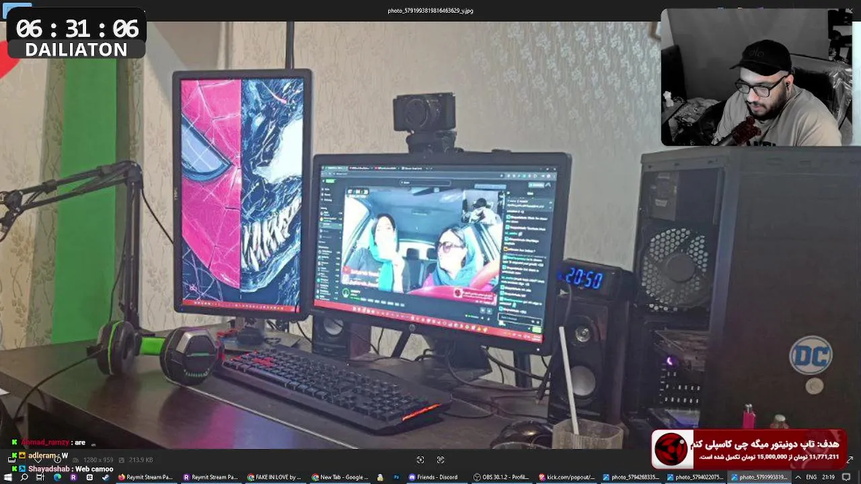Switch to New Tab - Google Chrome window
The width and height of the screenshot is (861, 484).
(x=339, y=477)
